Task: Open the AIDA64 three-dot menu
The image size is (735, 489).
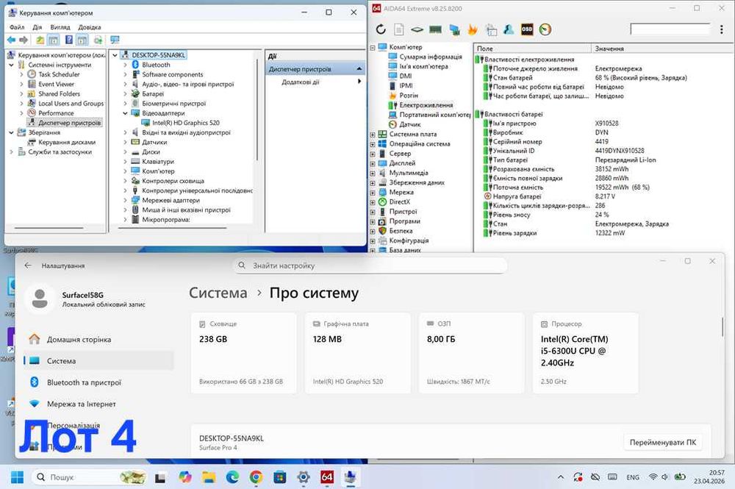Action: pos(722,29)
